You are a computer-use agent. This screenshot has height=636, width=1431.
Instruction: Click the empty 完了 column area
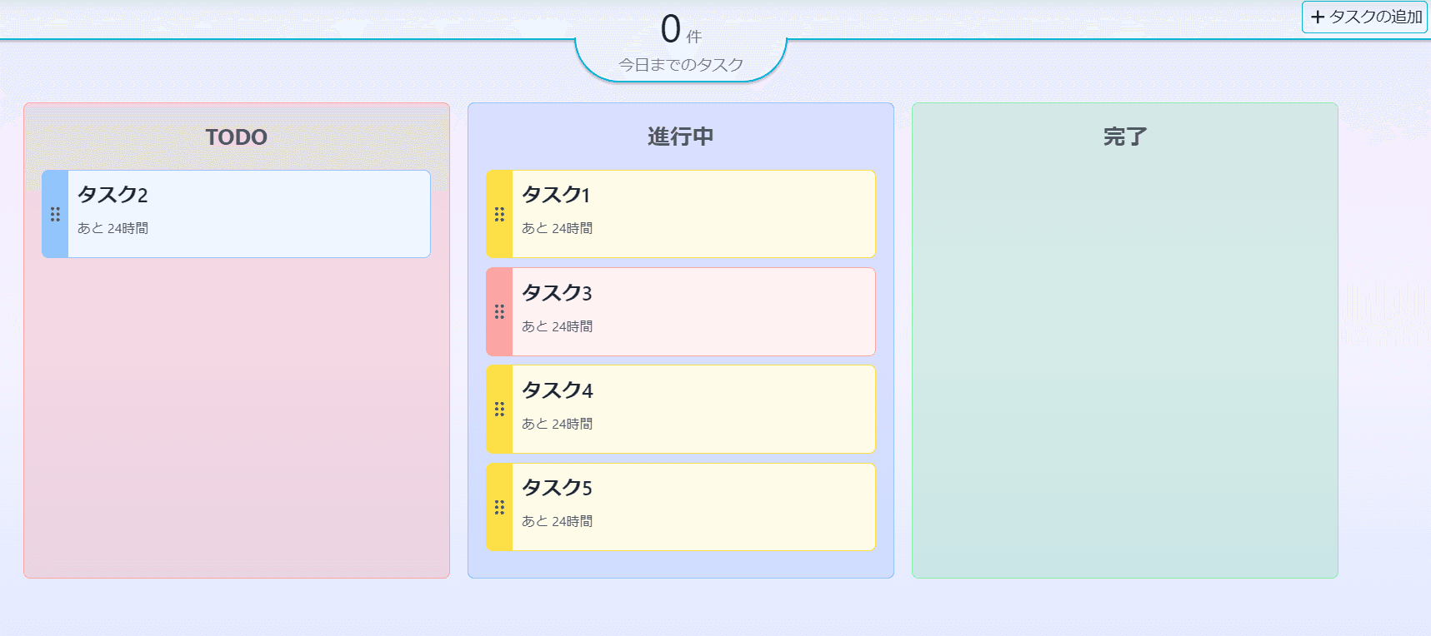pyautogui.click(x=1125, y=375)
